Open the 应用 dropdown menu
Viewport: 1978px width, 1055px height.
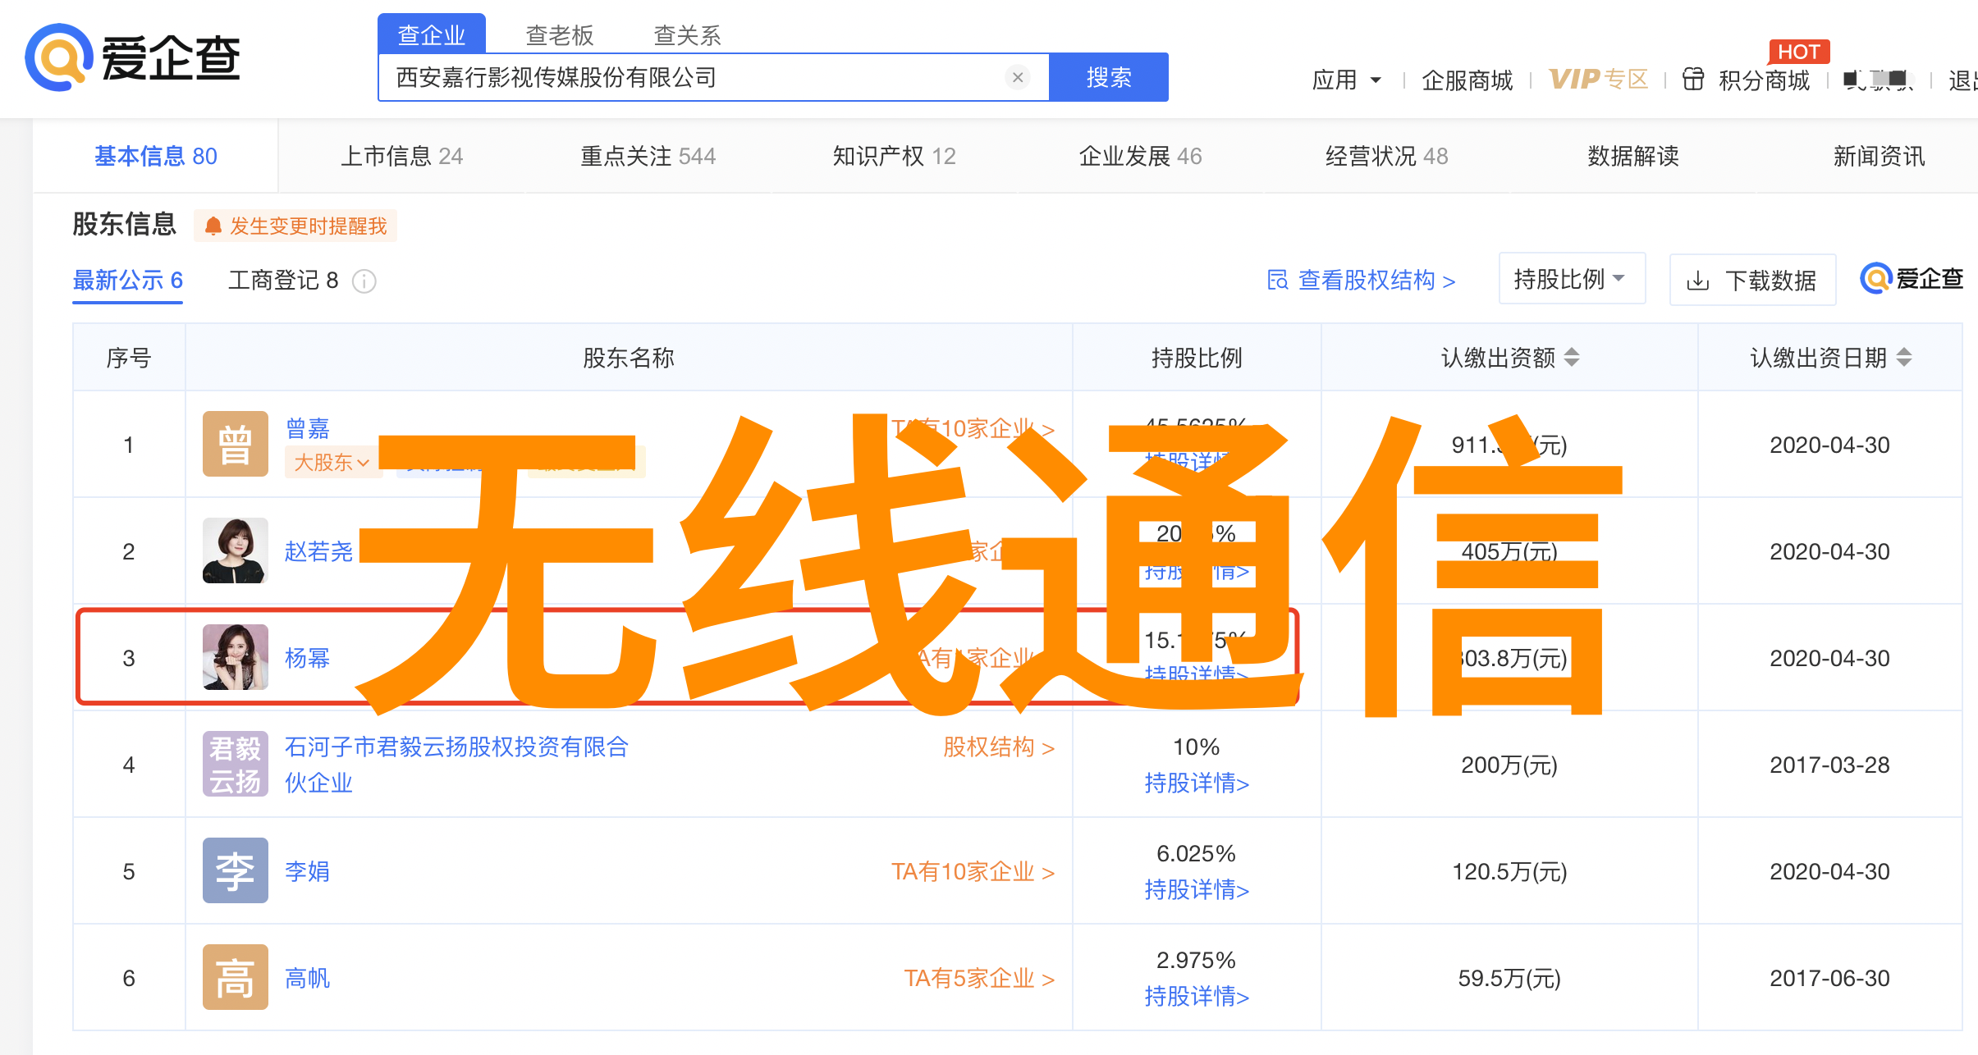click(x=1347, y=80)
